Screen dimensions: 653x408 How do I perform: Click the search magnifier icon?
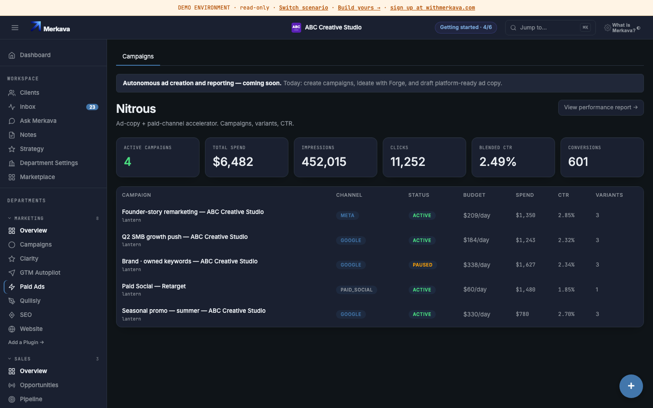tap(513, 28)
